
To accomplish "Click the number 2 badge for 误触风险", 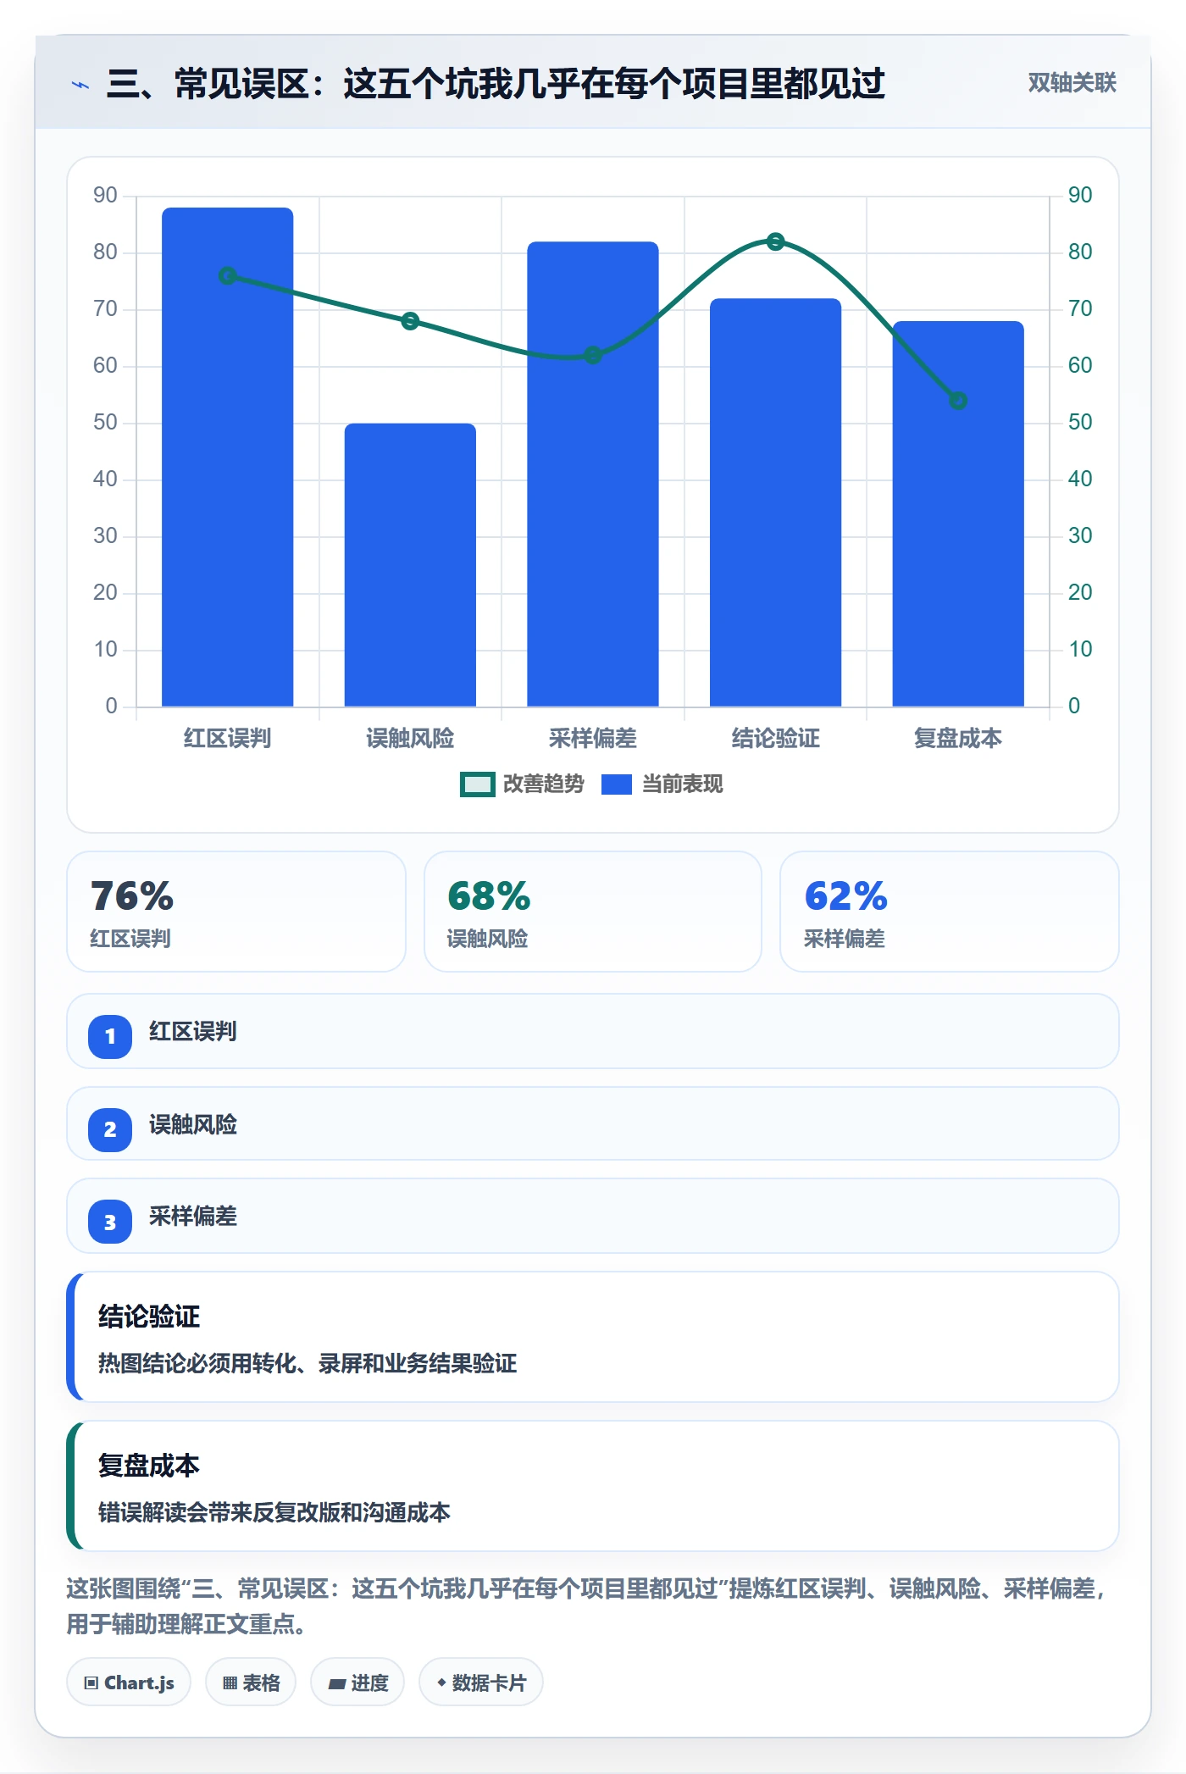I will click(x=110, y=1129).
